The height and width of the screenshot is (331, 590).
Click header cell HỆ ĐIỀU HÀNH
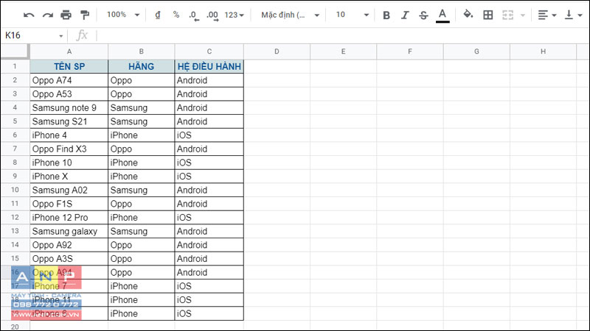pyautogui.click(x=209, y=66)
